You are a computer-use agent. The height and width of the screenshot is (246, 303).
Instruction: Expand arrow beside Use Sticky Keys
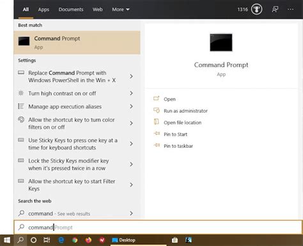point(131,144)
